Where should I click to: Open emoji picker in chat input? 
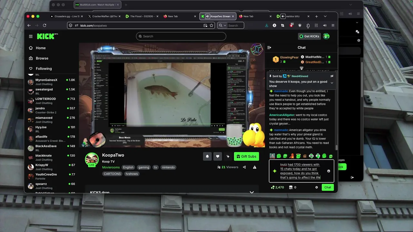(x=329, y=171)
